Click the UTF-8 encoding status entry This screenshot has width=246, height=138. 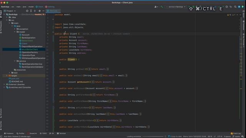coord(219,136)
